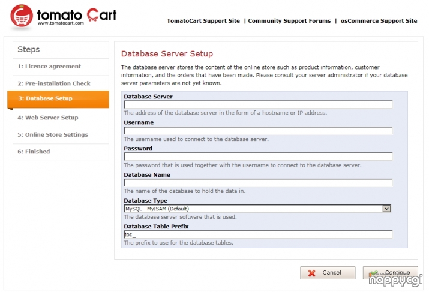Click the intro paragraph about the database server
The width and height of the screenshot is (429, 292).
264,75
